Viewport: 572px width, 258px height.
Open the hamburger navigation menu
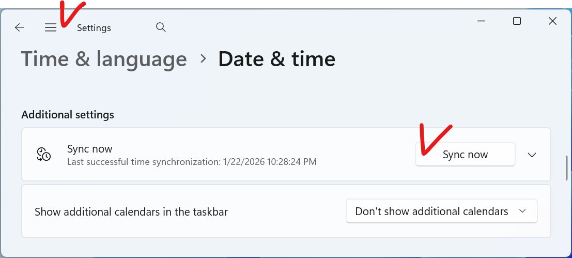tap(50, 28)
